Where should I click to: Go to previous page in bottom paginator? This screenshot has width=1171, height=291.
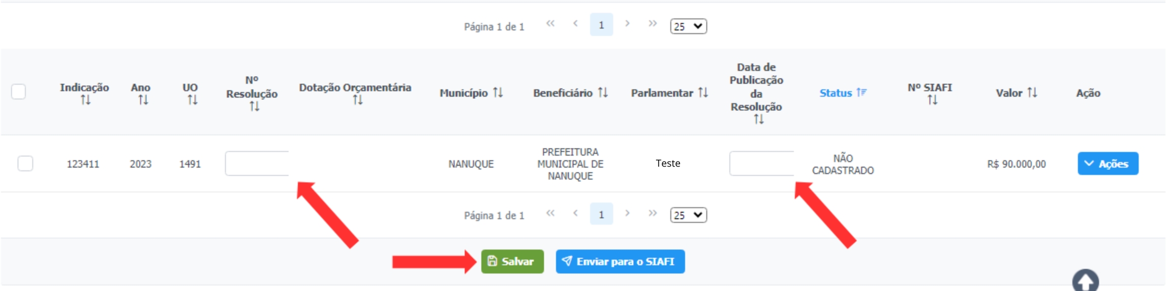pyautogui.click(x=575, y=214)
